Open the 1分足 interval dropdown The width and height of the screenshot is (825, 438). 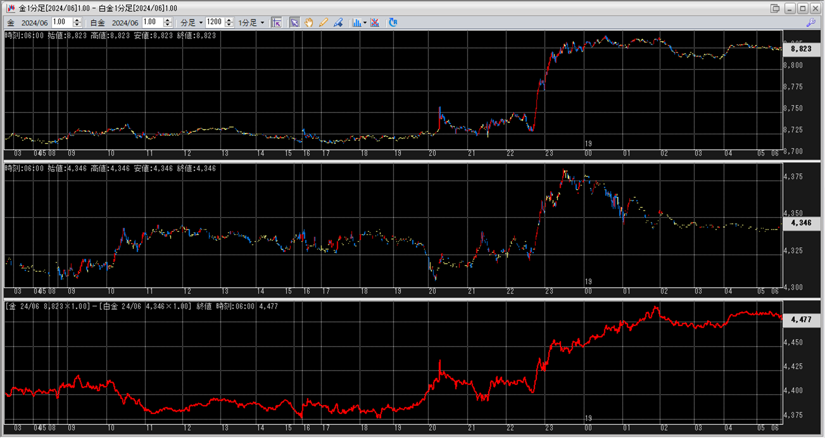[262, 23]
